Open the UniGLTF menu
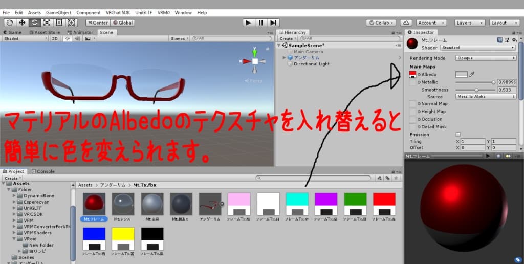Viewport: 524px width, 264px height. tap(144, 13)
